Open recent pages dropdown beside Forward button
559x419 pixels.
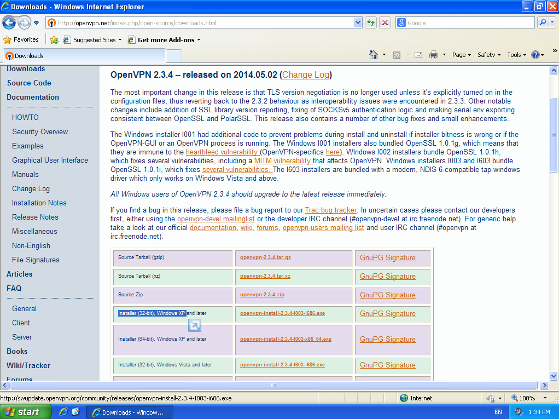point(36,23)
